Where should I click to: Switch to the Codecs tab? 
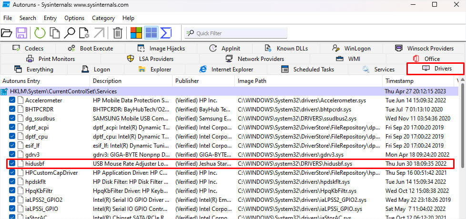pos(28,49)
